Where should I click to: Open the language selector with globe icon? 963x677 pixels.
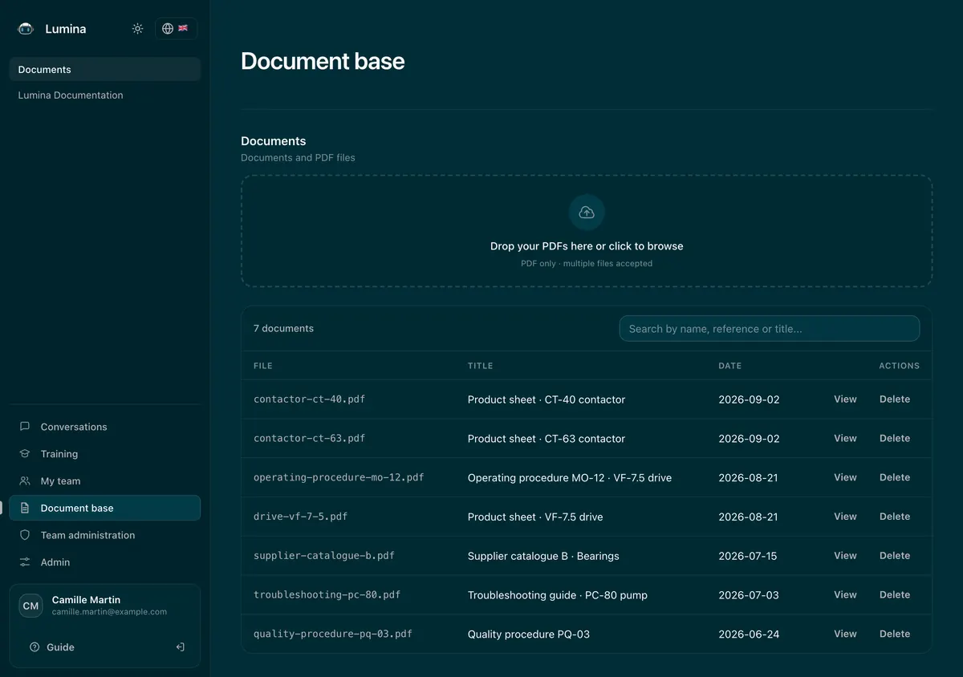click(x=176, y=29)
